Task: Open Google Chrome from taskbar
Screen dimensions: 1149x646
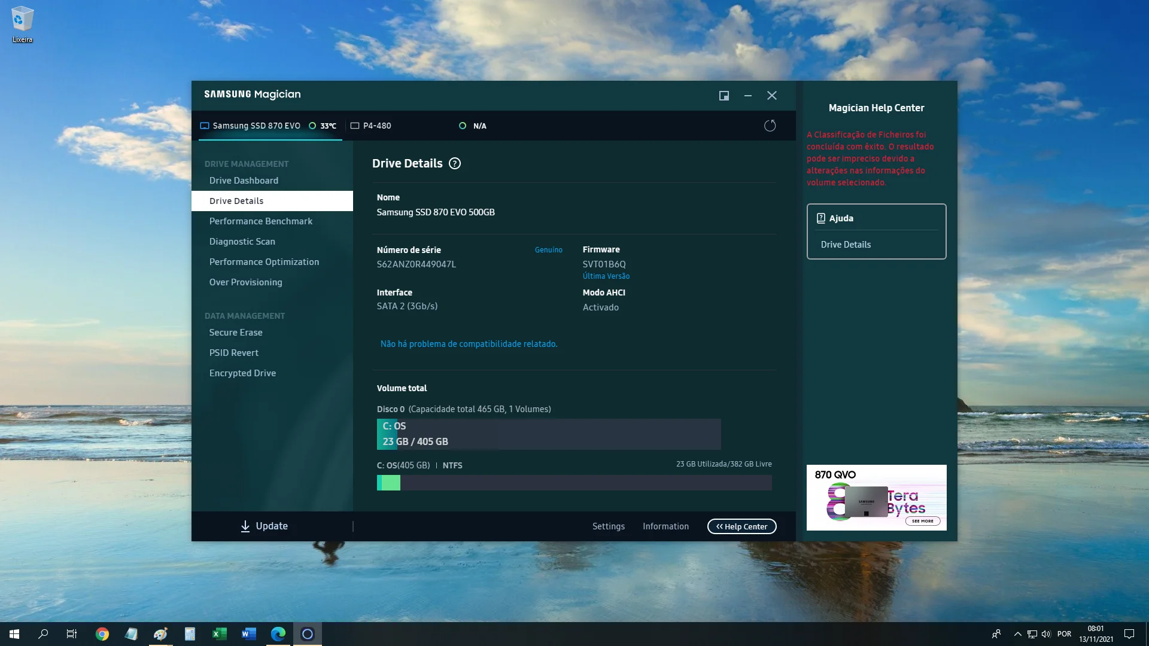Action: pos(102,634)
